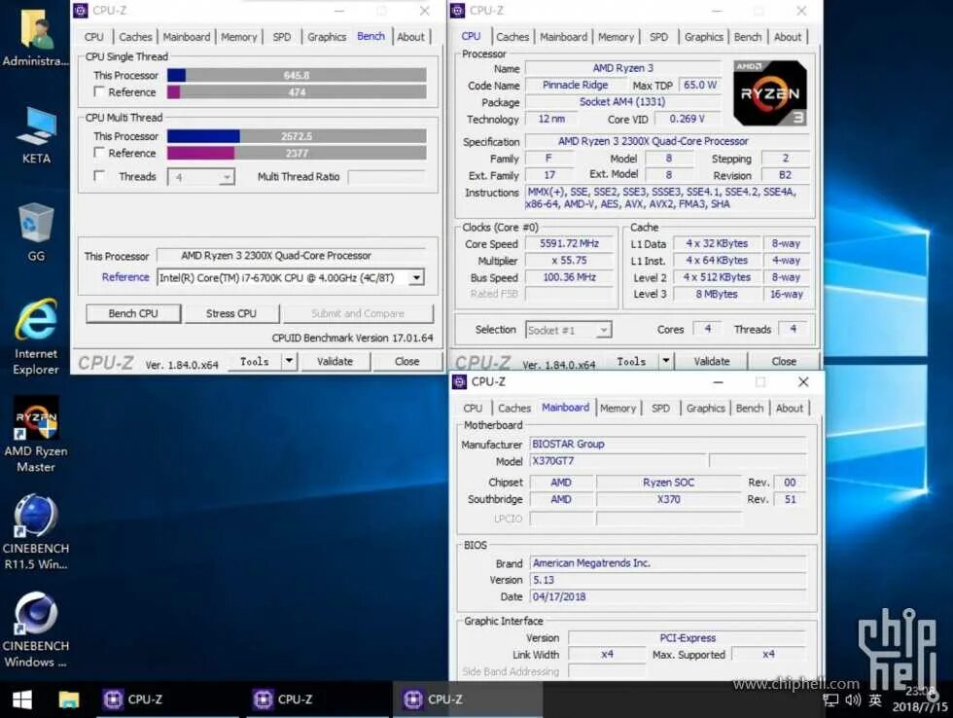Click volume icon in system tray
The height and width of the screenshot is (718, 953).
(x=853, y=700)
